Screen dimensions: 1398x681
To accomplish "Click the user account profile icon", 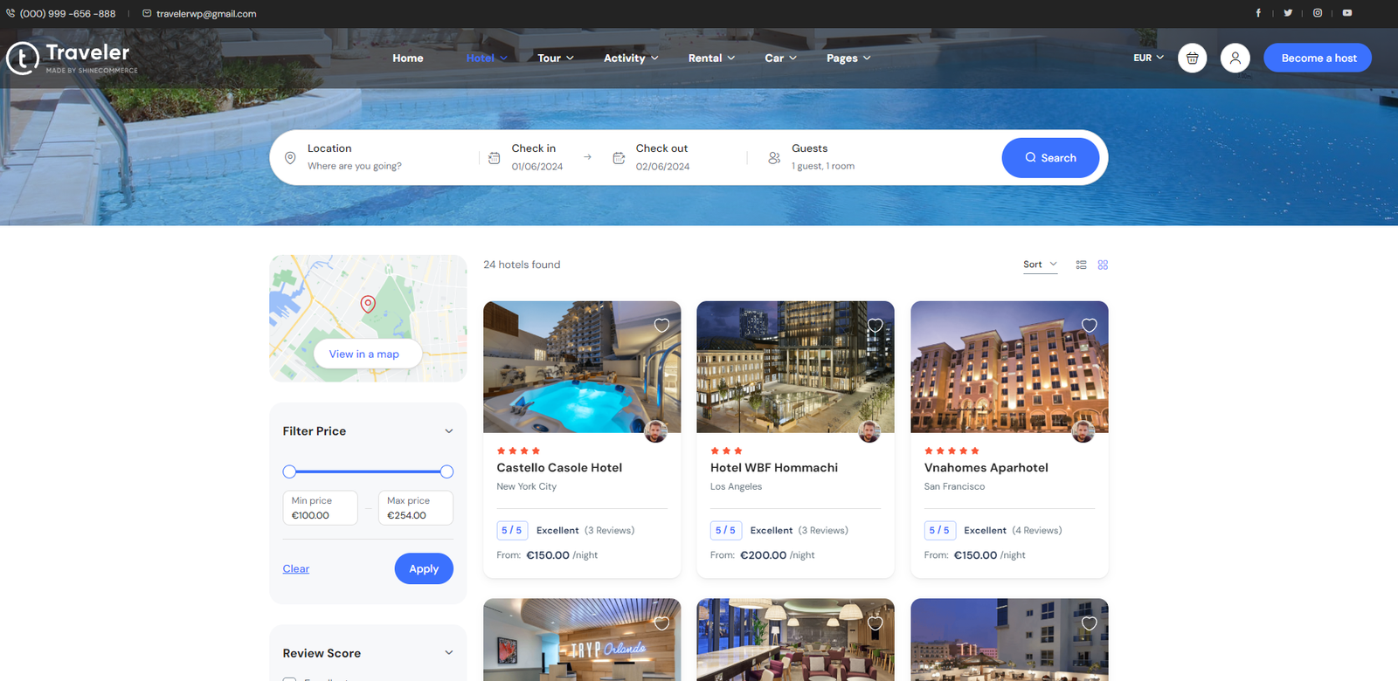I will click(x=1235, y=58).
